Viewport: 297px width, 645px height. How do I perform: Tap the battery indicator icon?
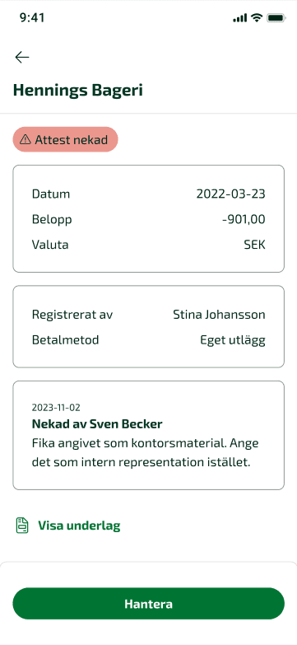(276, 17)
